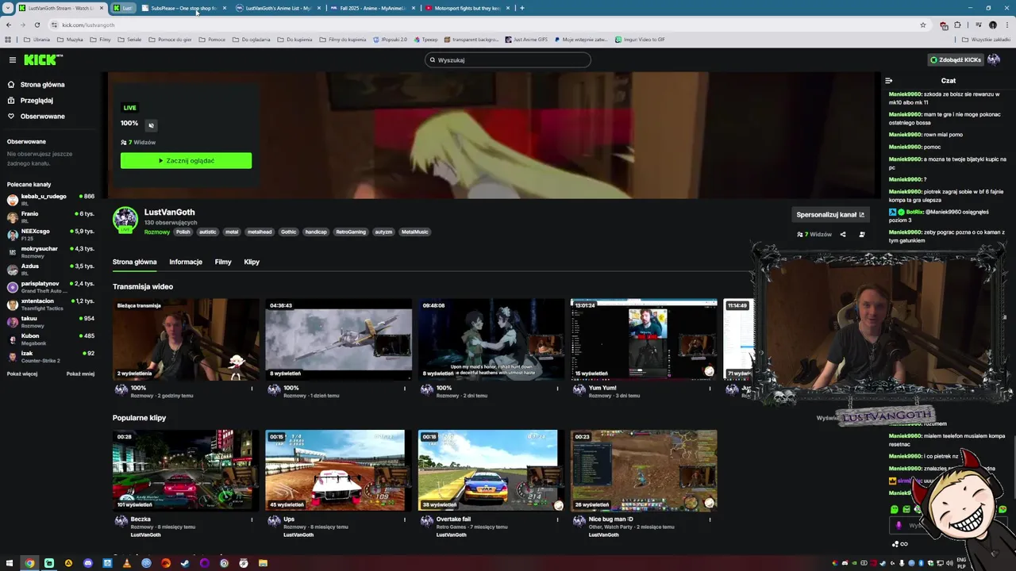Viewport: 1016px width, 571px height.
Task: Open the Bieżąca transmisja video thumbnail
Action: pyautogui.click(x=186, y=339)
